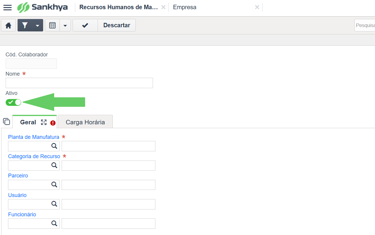Close the Empresa tab

coord(257,7)
